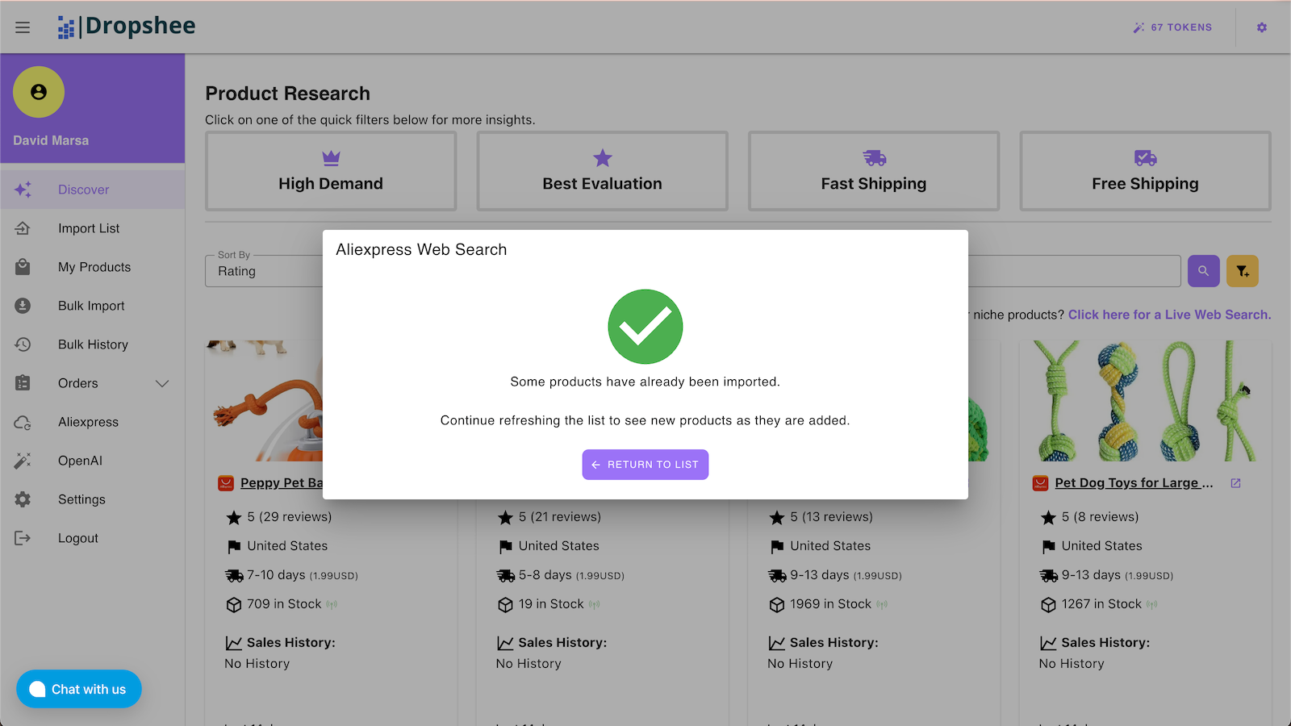Click the Logout arrow icon
This screenshot has width=1291, height=726.
coord(23,538)
